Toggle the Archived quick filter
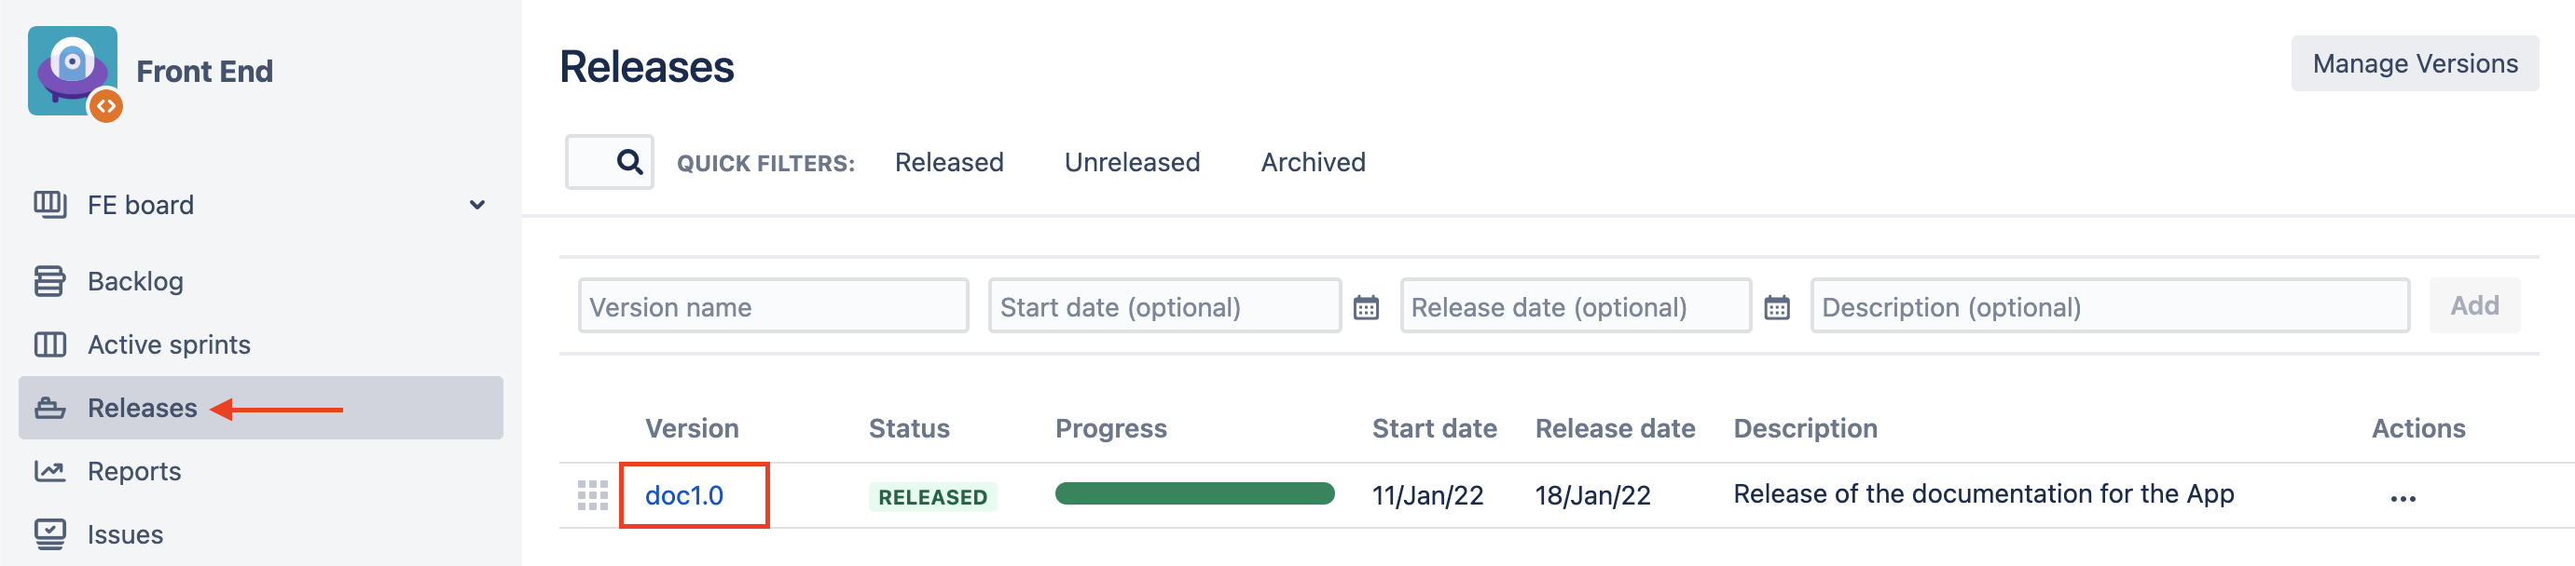 click(x=1313, y=163)
